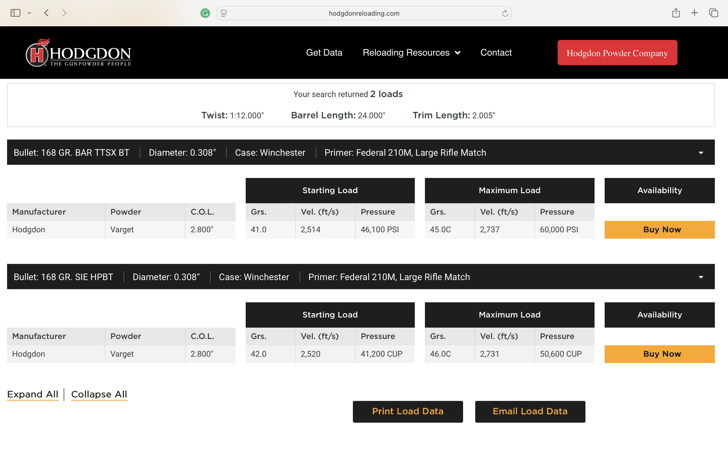Open the Share icon in toolbar

pyautogui.click(x=676, y=13)
